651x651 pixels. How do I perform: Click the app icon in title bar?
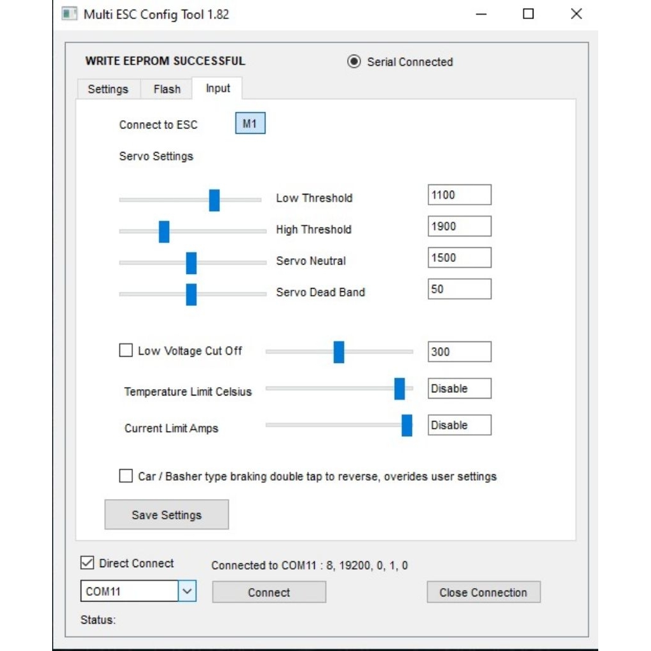pyautogui.click(x=69, y=14)
